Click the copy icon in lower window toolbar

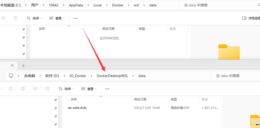[x=11, y=89]
